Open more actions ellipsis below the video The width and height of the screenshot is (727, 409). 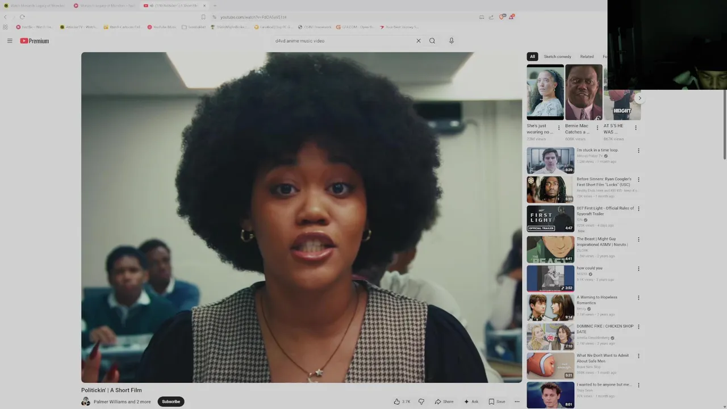(x=517, y=402)
